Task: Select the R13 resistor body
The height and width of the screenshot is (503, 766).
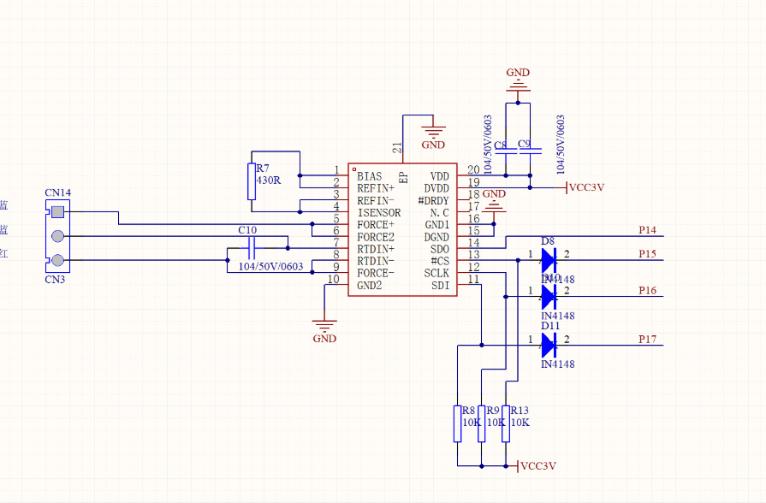Action: (506, 424)
